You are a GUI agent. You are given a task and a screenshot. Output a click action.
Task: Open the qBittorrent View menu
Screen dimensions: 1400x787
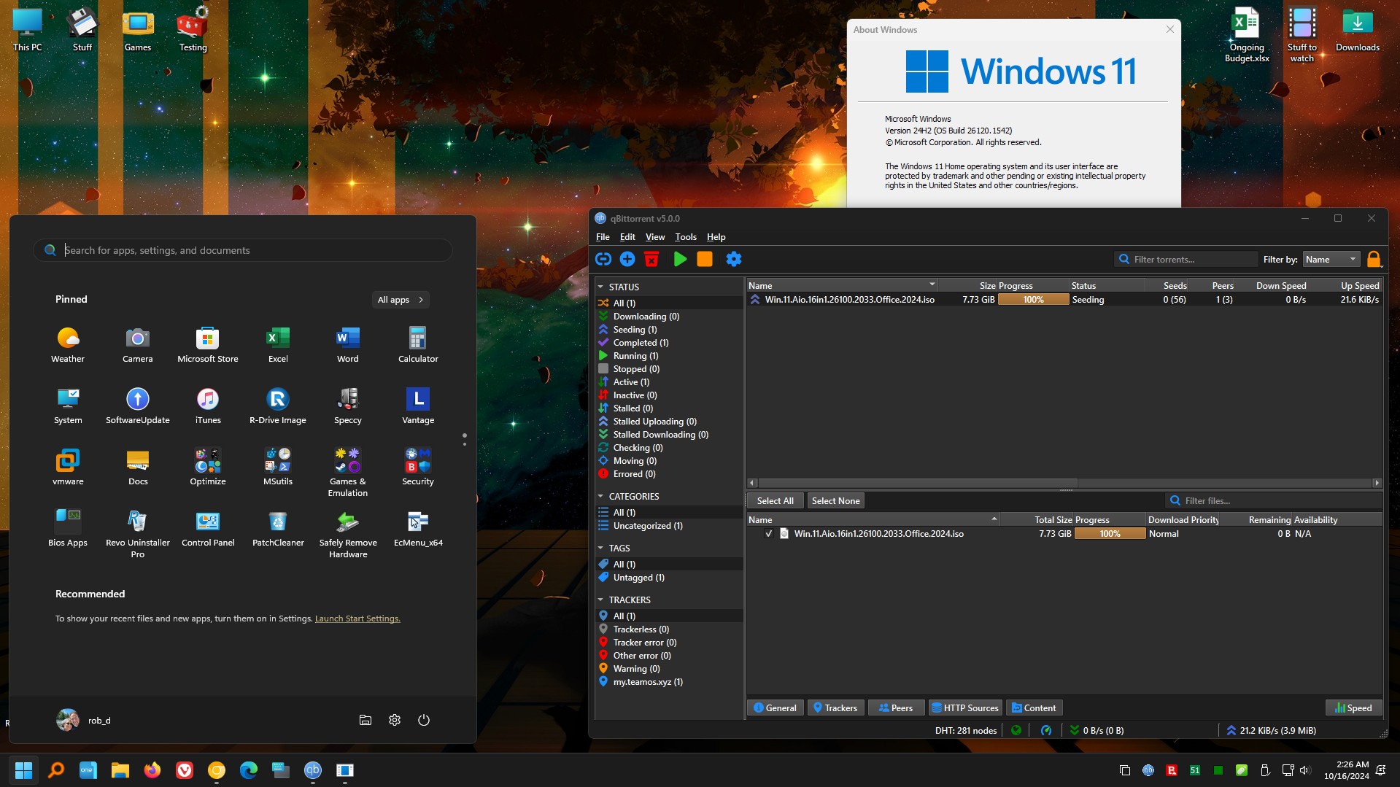coord(655,237)
